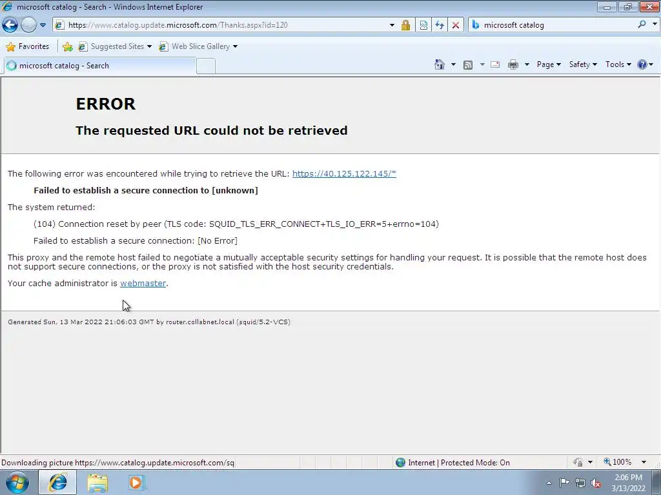This screenshot has width=661, height=495.
Task: Open the Favorites star button
Action: (27, 46)
